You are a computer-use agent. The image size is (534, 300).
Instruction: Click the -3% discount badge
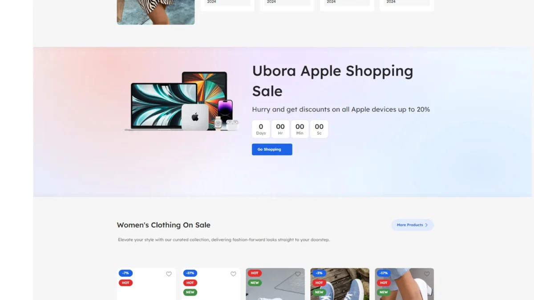tap(319, 273)
